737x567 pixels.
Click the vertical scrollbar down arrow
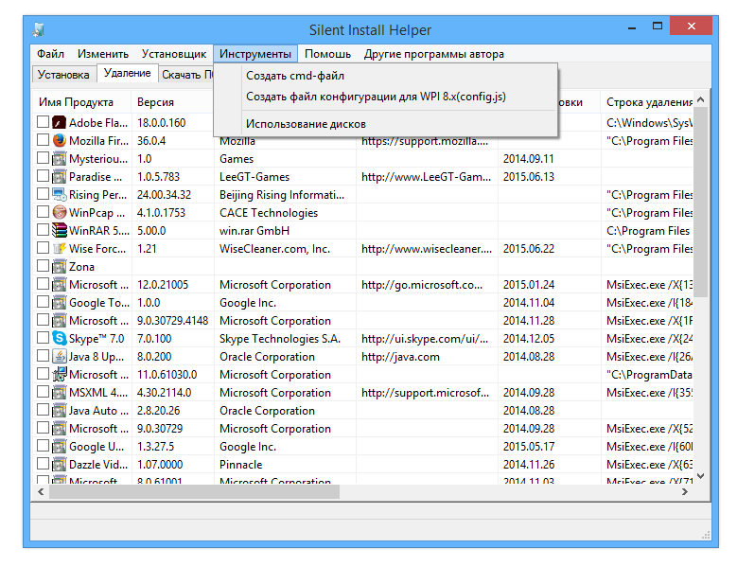[x=700, y=476]
